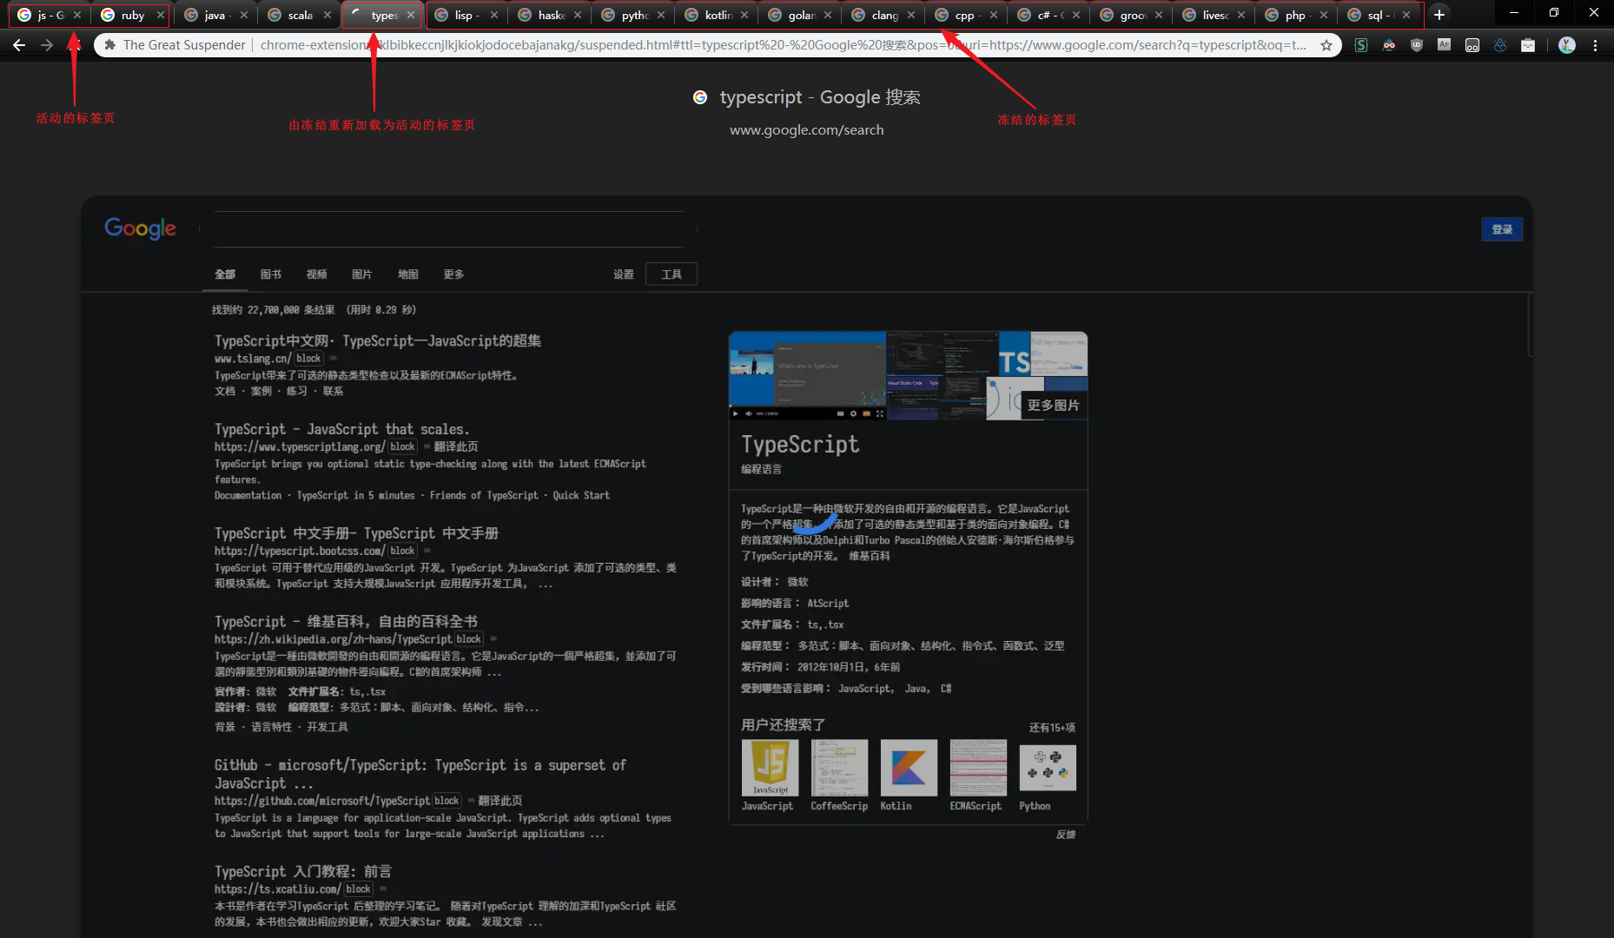Select the 地图 search filter
Viewport: 1614px width, 938px height.
(408, 274)
